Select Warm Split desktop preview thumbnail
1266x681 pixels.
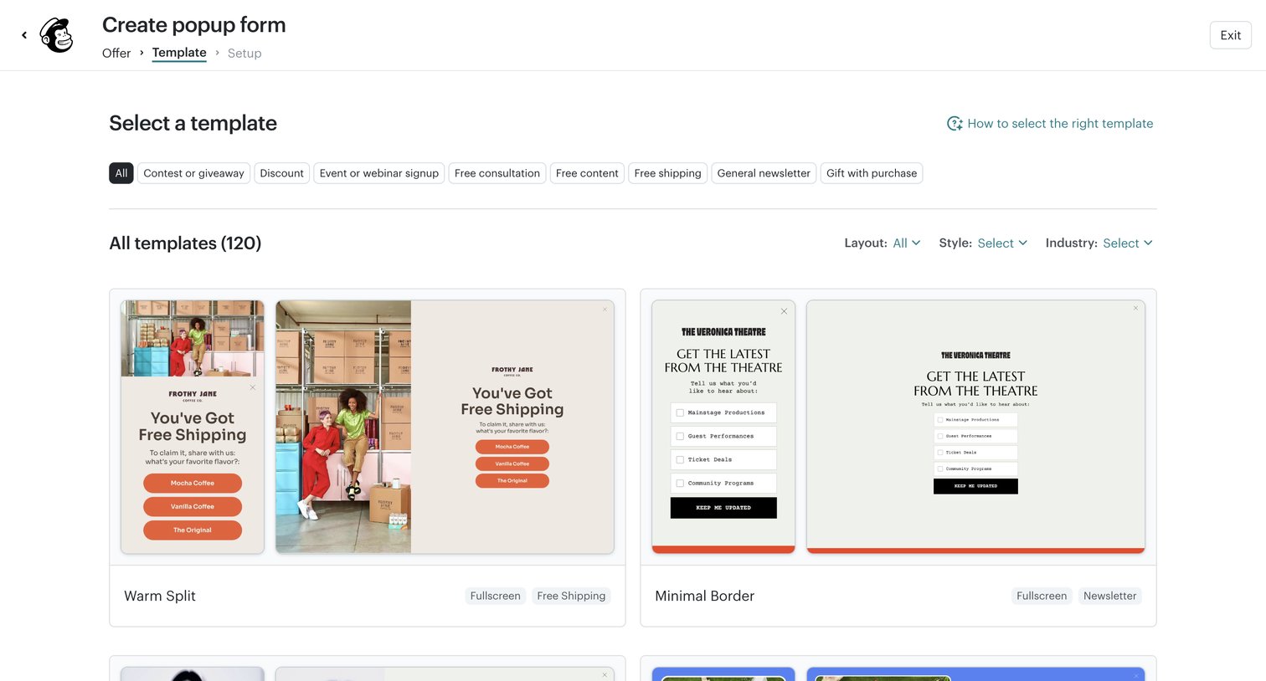tap(445, 427)
